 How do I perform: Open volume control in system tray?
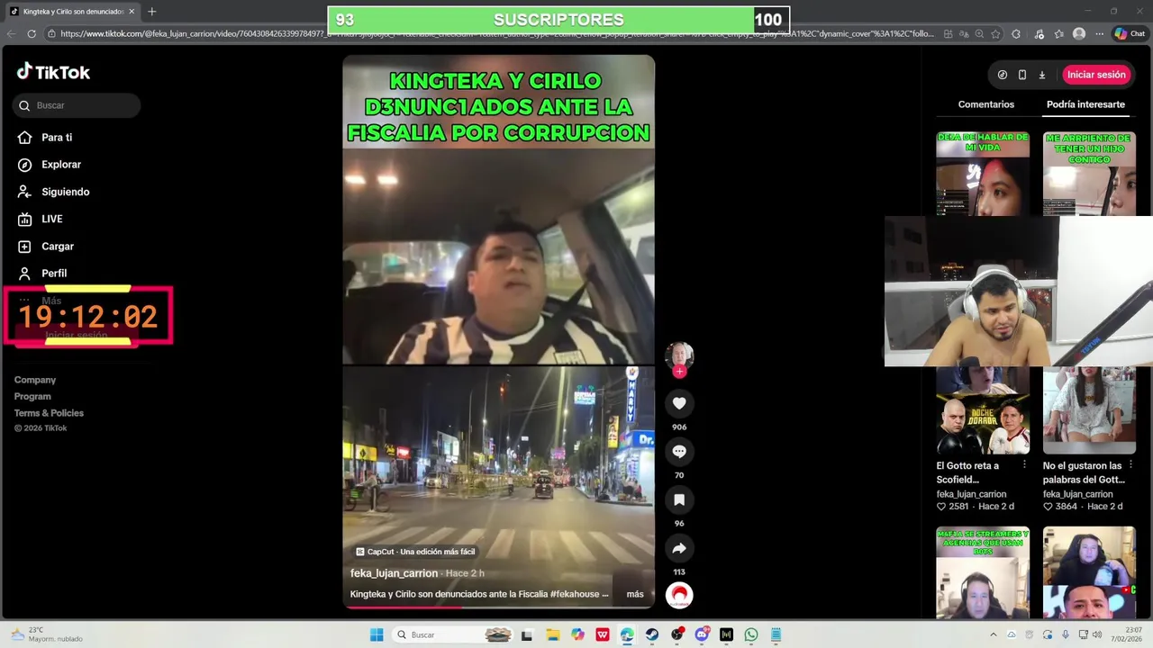(x=1097, y=634)
